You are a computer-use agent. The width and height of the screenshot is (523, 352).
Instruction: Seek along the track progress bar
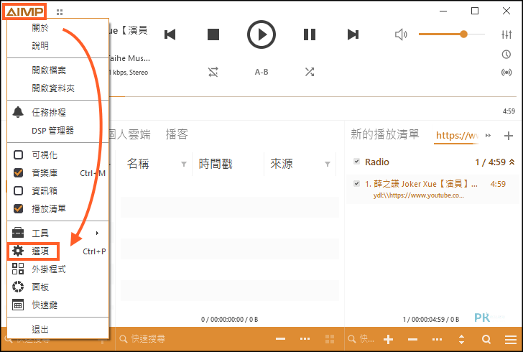pos(313,97)
